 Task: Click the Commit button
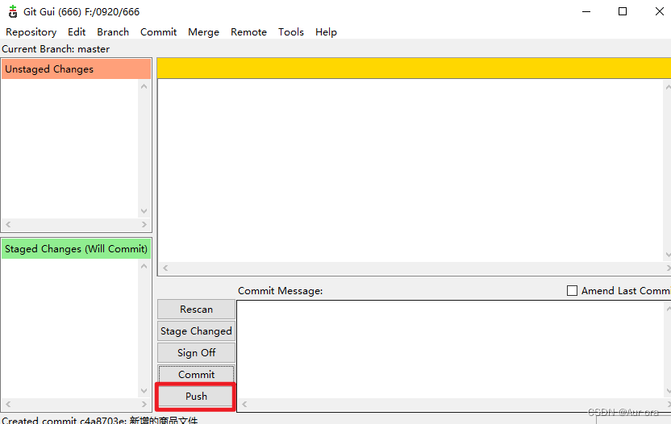(x=197, y=374)
